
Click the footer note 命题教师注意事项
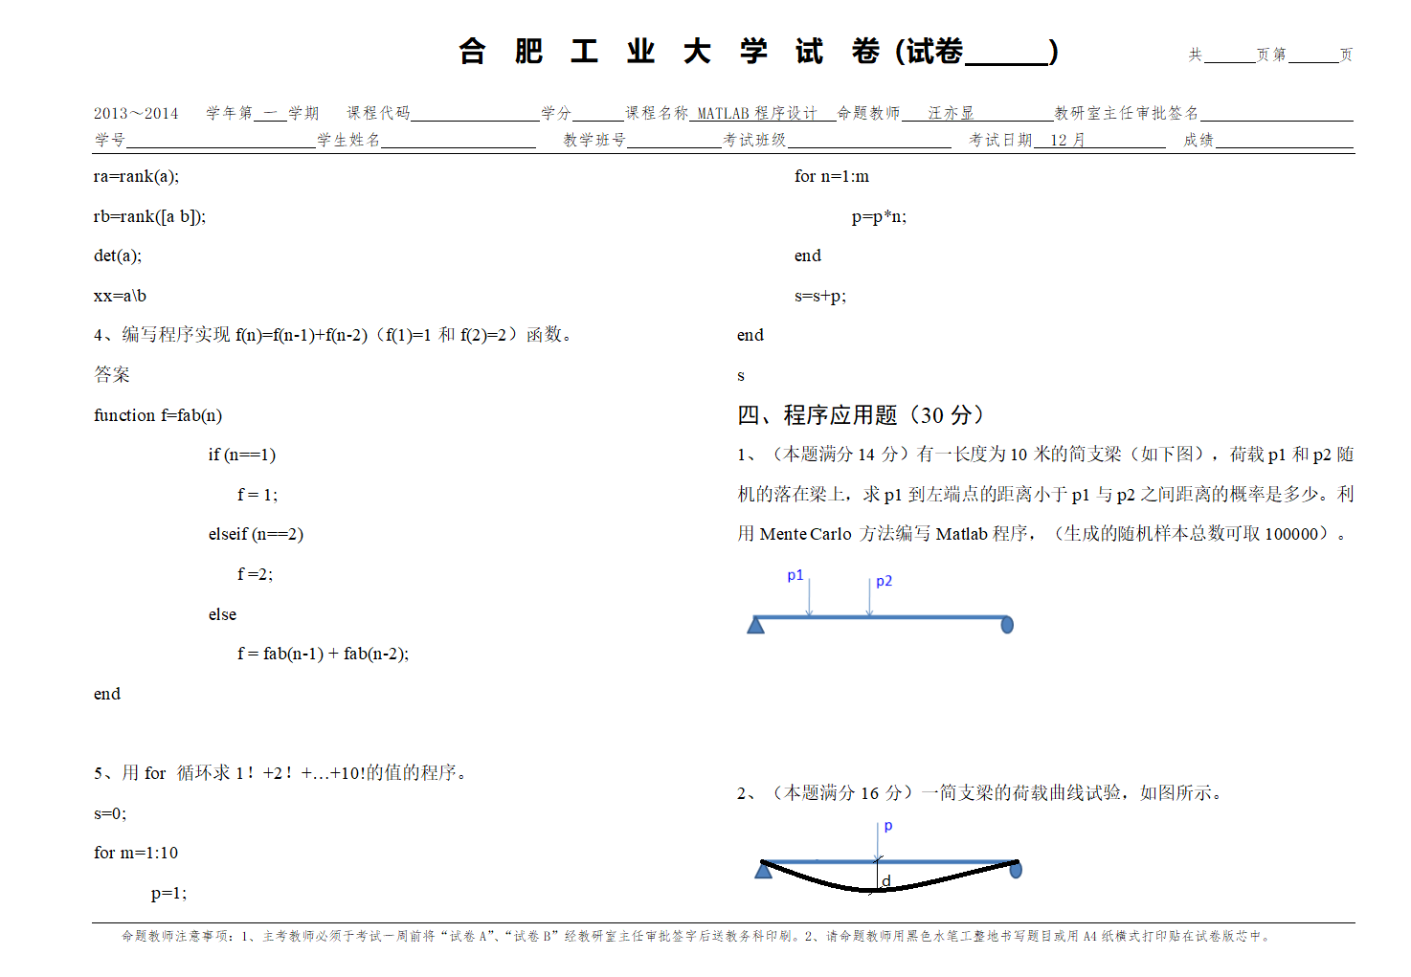[697, 937]
